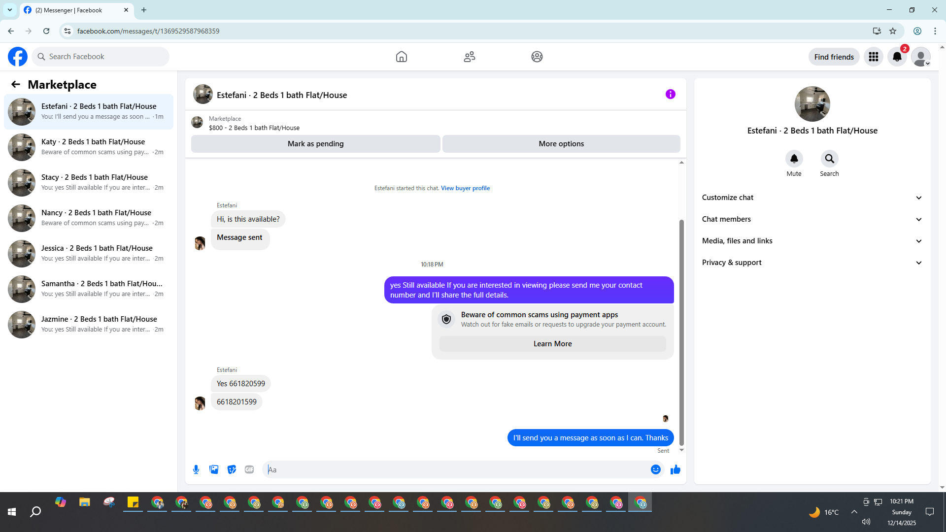Open the attach photo icon in composer
Image resolution: width=946 pixels, height=532 pixels.
coord(214,469)
